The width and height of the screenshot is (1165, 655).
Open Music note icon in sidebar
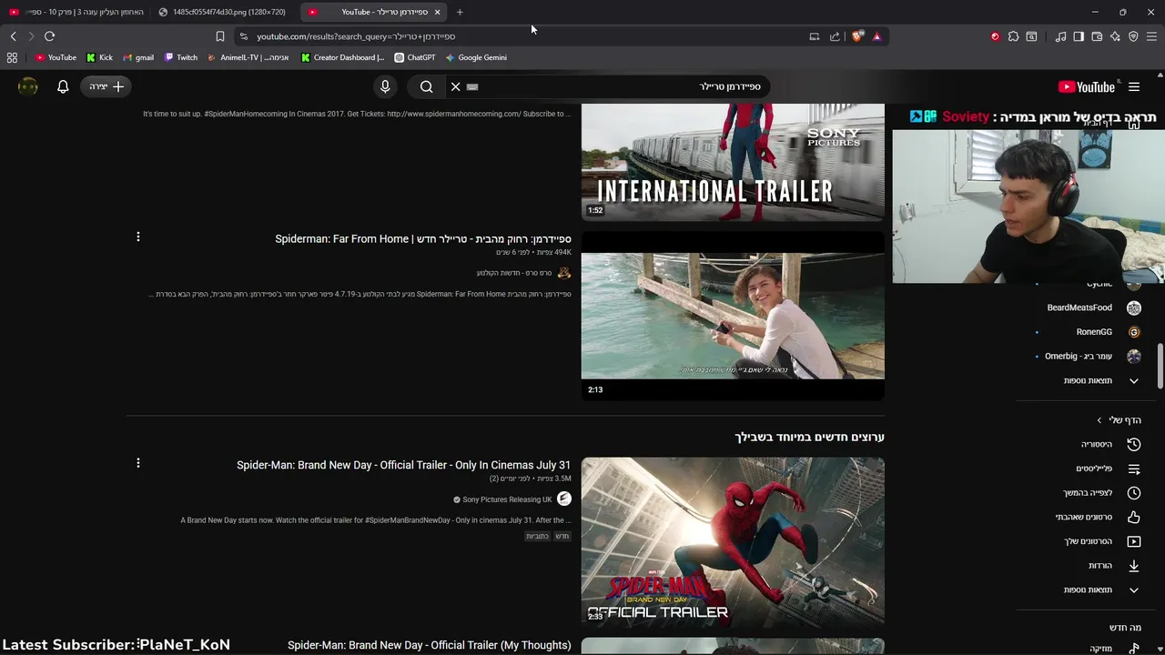(x=1134, y=648)
